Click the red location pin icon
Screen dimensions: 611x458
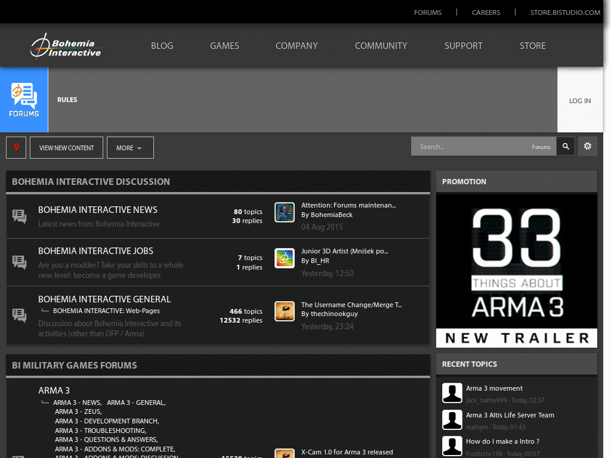pos(16,148)
